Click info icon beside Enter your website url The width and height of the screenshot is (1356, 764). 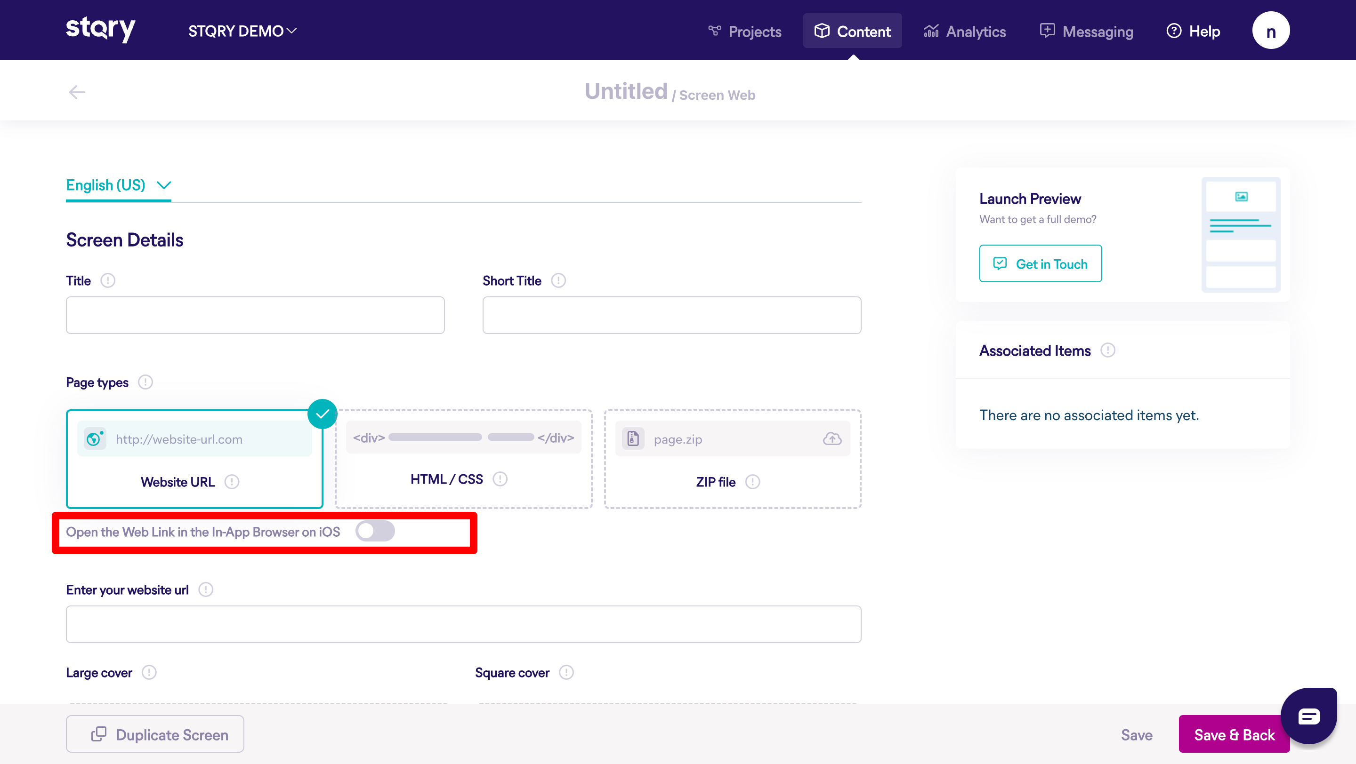206,590
